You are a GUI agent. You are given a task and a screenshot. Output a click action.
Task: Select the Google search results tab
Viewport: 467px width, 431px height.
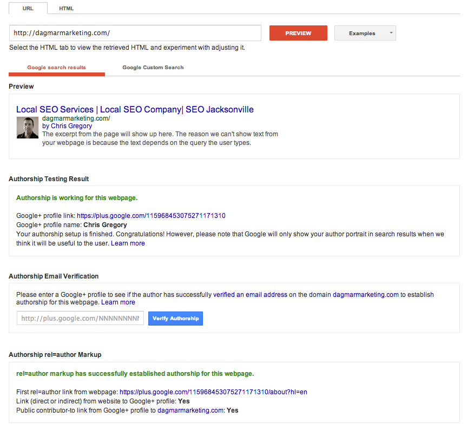(57, 68)
